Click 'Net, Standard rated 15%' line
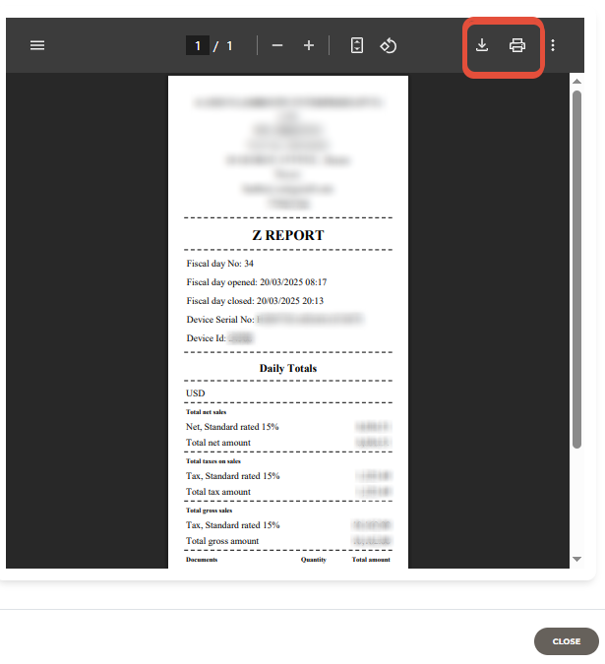Viewport: 605px width, 664px height. (x=232, y=426)
